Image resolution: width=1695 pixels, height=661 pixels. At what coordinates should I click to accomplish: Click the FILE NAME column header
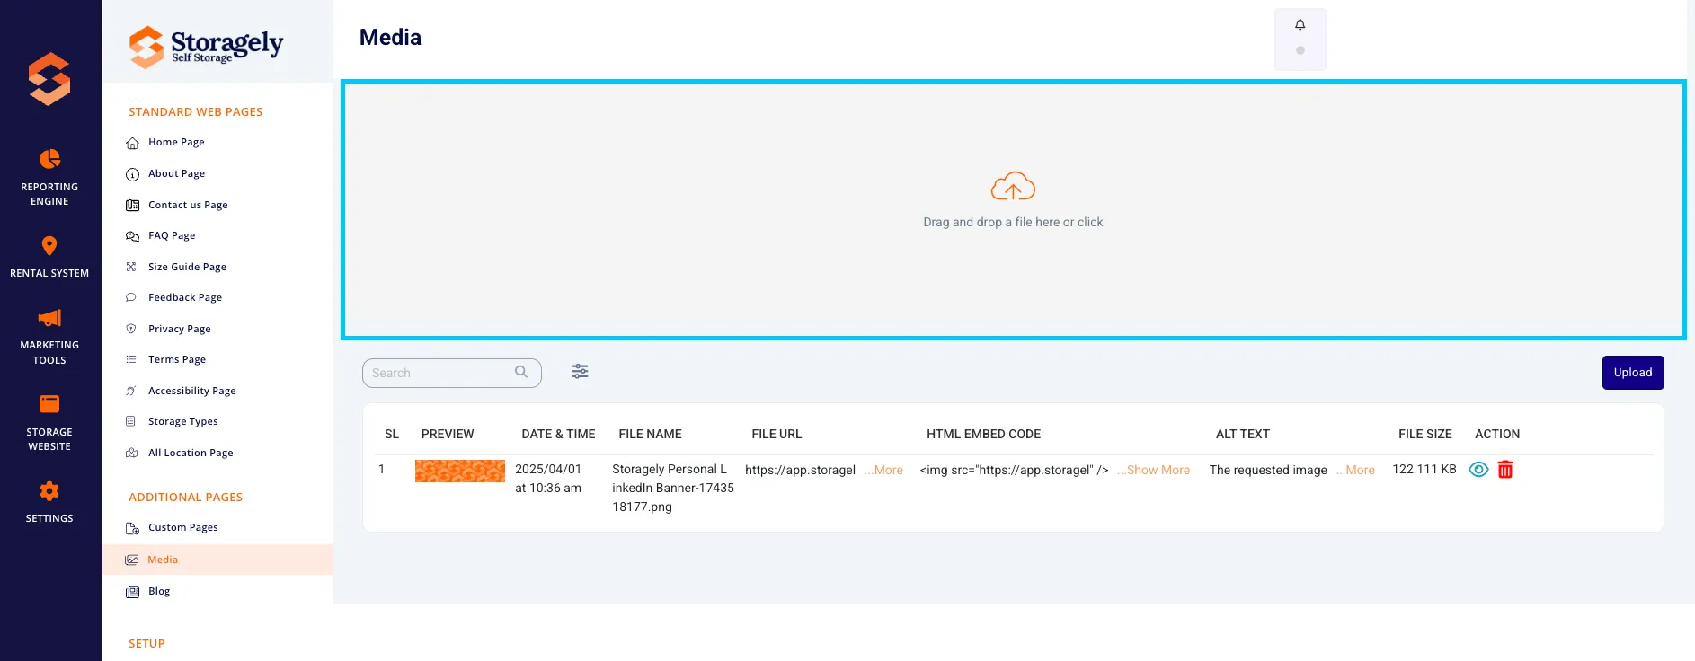tap(650, 434)
